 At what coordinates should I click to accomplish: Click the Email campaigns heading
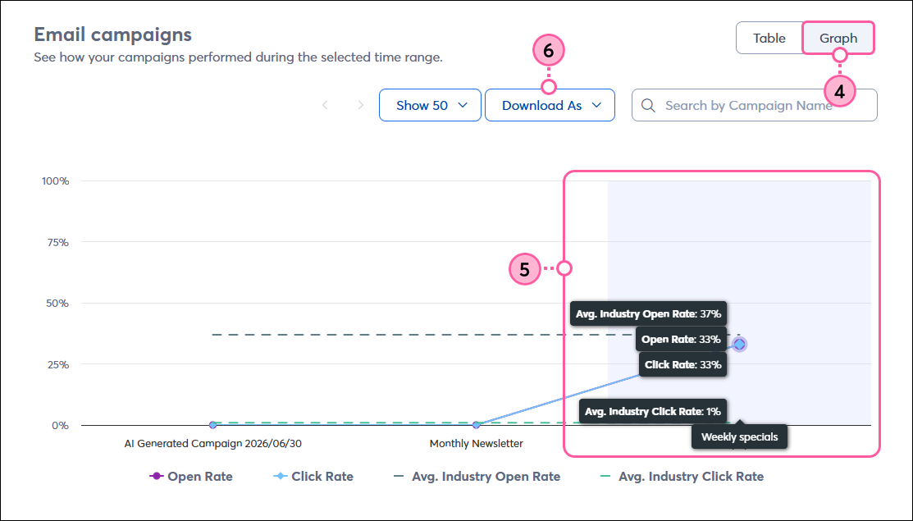tap(113, 34)
